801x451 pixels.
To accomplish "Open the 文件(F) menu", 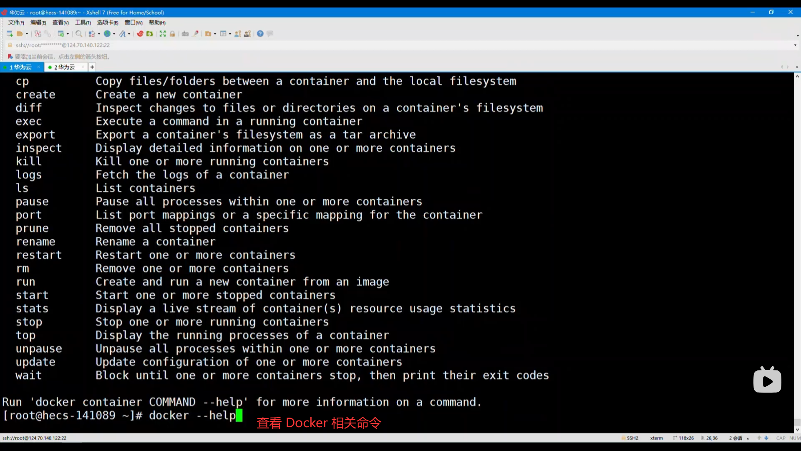I will pyautogui.click(x=16, y=23).
